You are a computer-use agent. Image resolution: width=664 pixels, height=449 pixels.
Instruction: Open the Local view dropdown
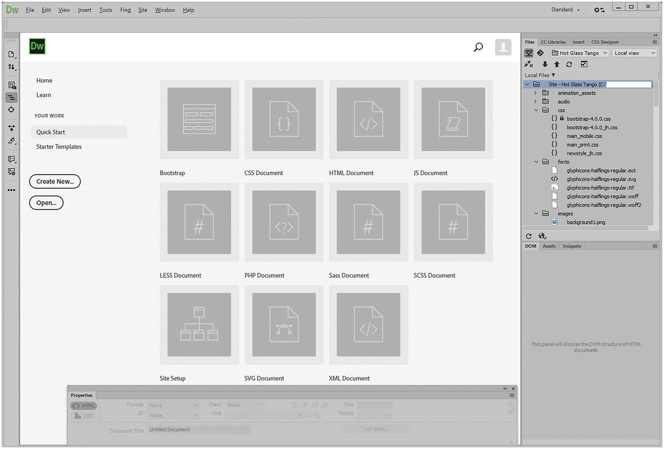click(x=635, y=53)
